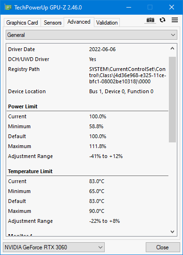183x255 pixels.
Task: Select the Registry Path value text
Action: coord(127,75)
